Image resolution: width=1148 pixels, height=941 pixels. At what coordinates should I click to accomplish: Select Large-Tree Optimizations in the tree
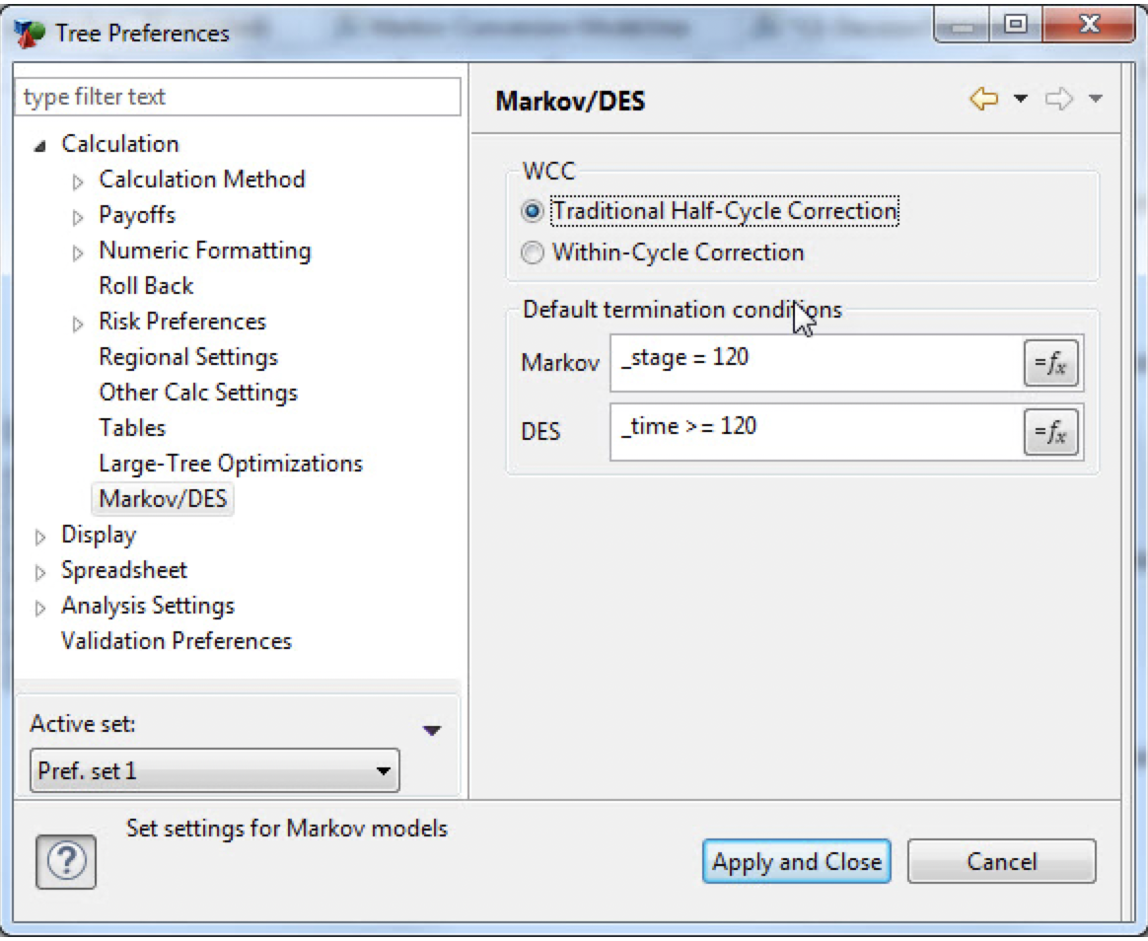click(x=231, y=464)
